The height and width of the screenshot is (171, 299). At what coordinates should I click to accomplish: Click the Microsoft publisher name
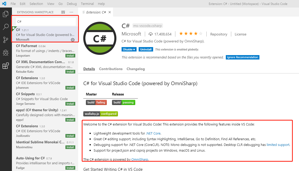coord(131,34)
